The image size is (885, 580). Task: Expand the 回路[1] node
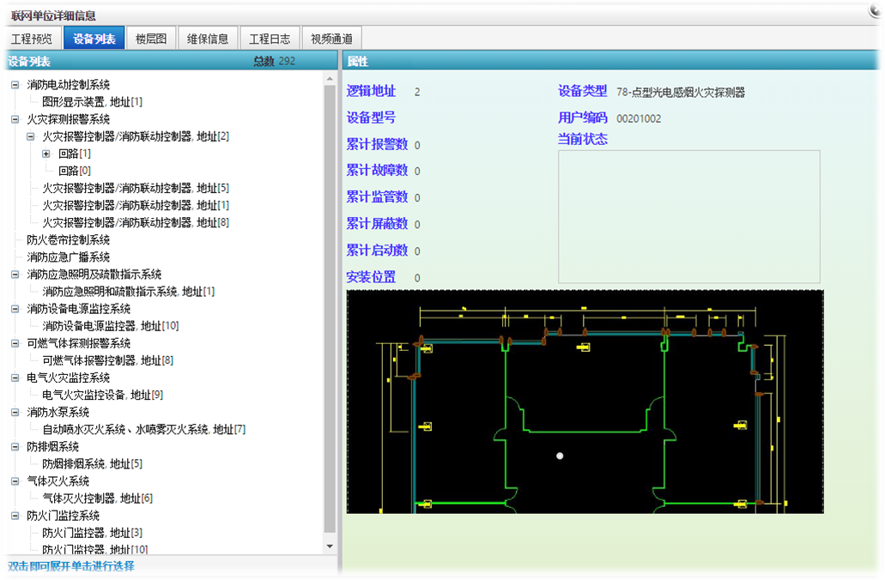46,154
